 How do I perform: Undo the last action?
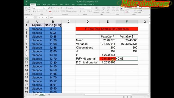pyautogui.click(x=29, y=1)
